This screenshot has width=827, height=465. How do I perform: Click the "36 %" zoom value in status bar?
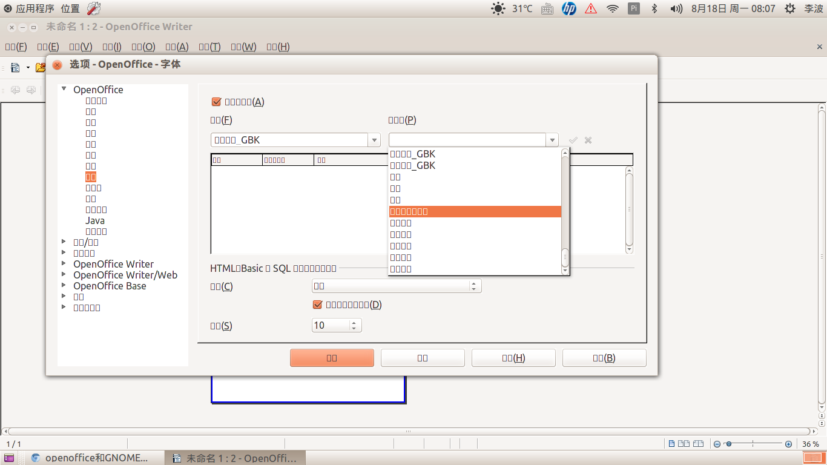(811, 444)
